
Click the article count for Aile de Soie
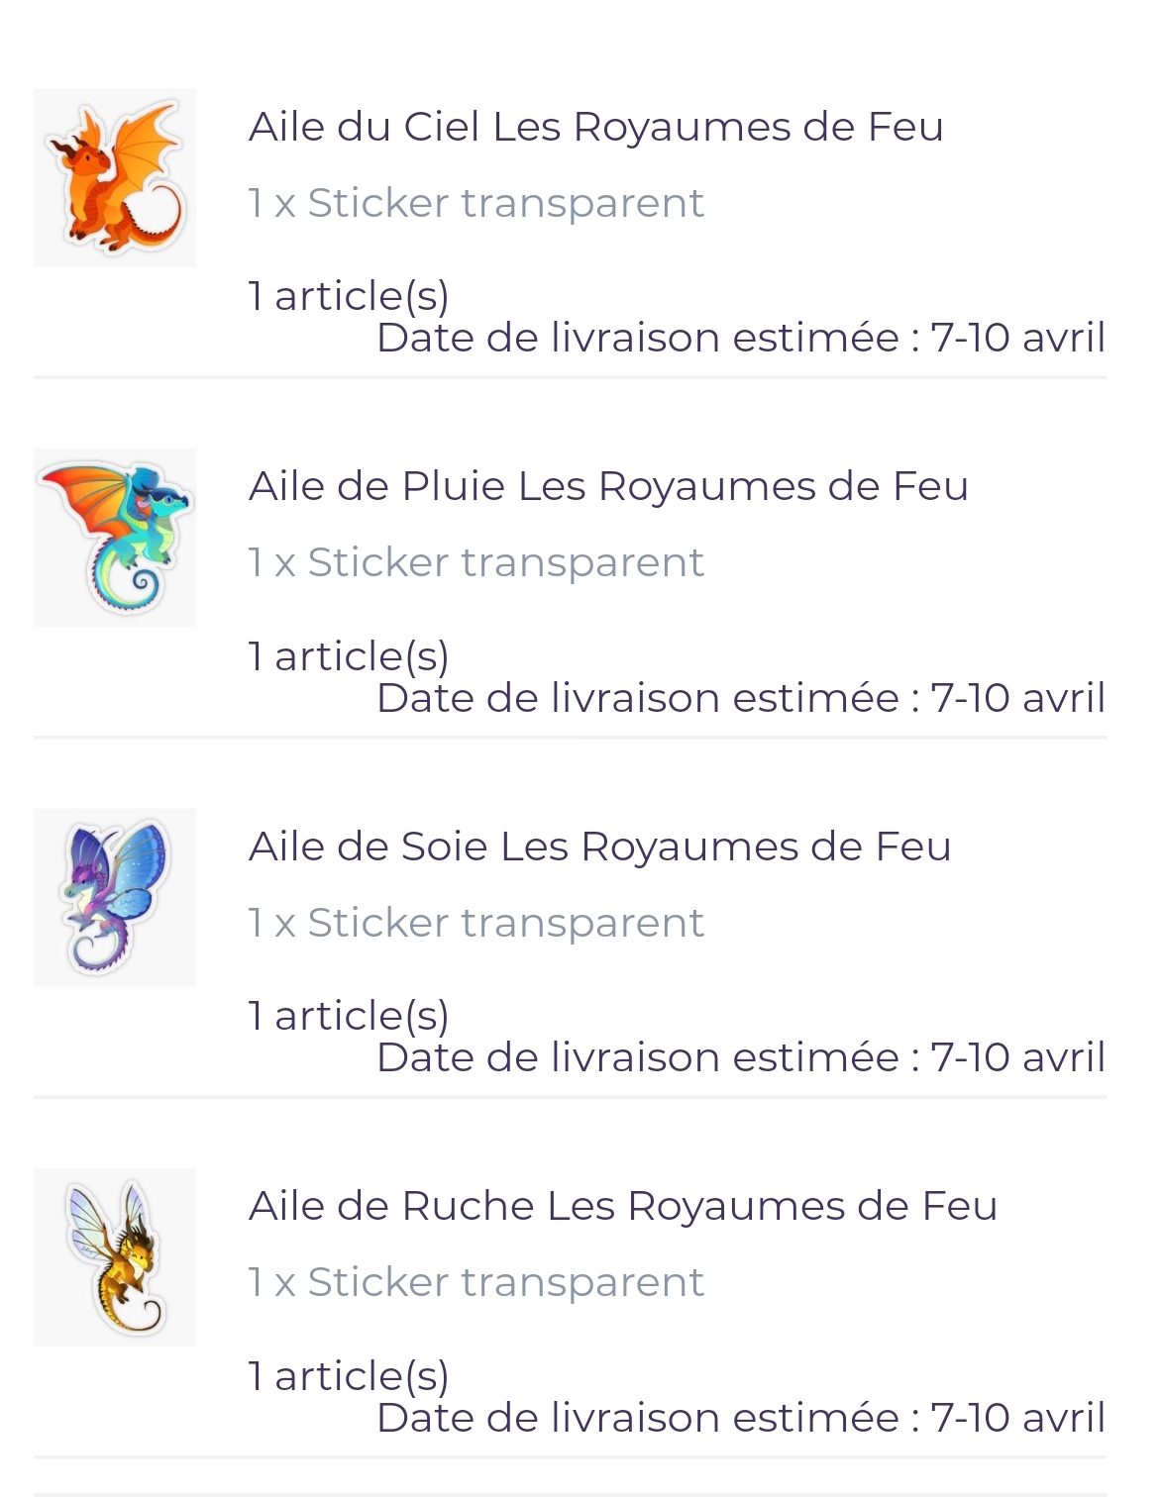[349, 1015]
